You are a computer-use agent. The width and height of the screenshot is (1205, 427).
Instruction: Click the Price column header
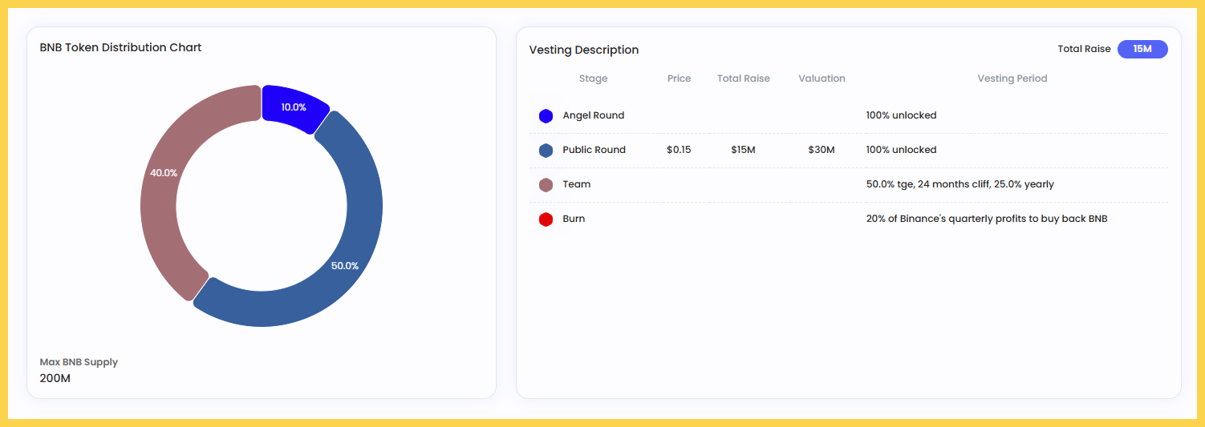coord(679,79)
